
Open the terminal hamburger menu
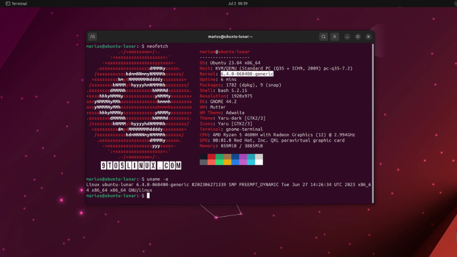click(x=334, y=37)
